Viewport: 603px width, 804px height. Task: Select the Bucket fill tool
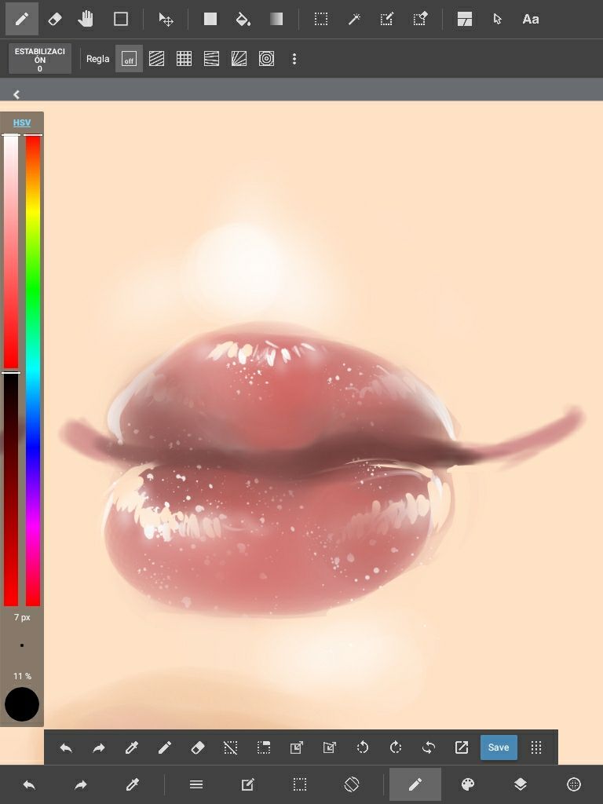[243, 19]
